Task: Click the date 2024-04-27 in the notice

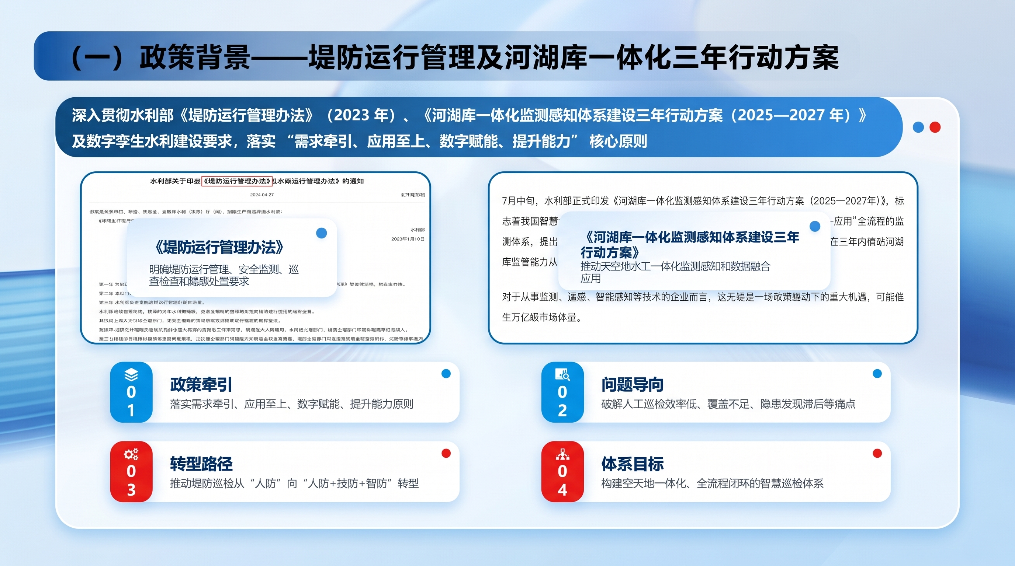Action: (261, 195)
